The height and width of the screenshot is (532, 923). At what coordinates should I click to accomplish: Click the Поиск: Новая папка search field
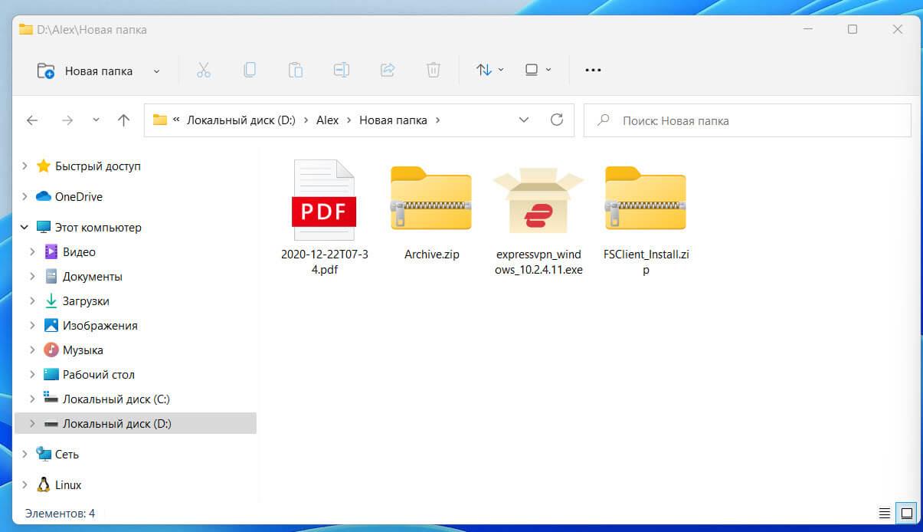(x=747, y=120)
